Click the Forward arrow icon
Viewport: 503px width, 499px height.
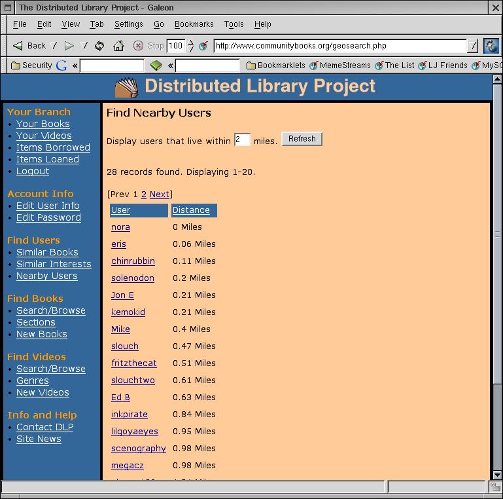(x=69, y=46)
